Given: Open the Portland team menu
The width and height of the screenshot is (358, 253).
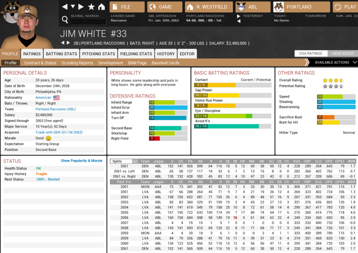Looking at the screenshot, I should tap(301, 7).
